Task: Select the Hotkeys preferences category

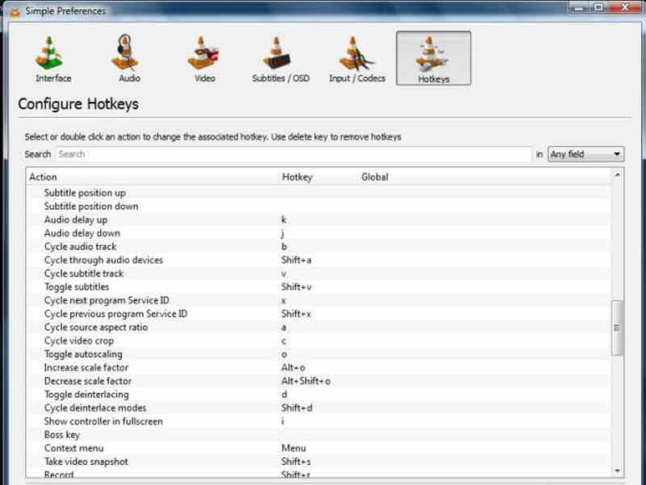Action: tap(434, 58)
